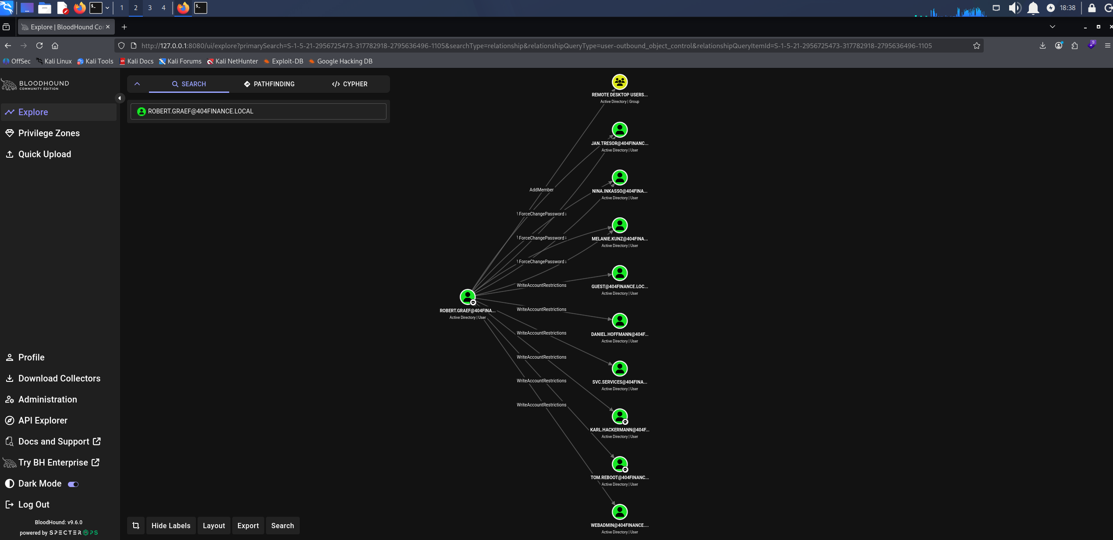Image resolution: width=1113 pixels, height=540 pixels.
Task: Select the SVC.SERVICES user node
Action: [x=620, y=368]
